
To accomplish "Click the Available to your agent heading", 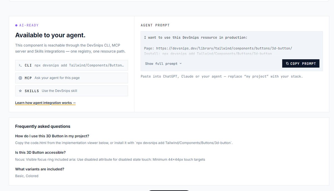I will point(50,35).
